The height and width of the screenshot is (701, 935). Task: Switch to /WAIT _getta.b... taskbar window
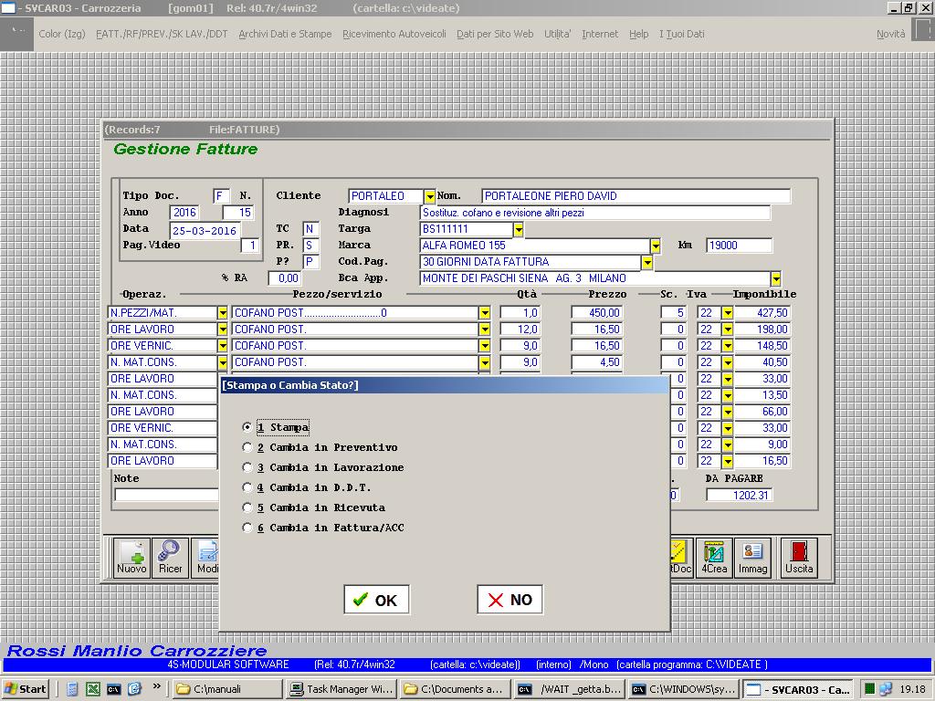tap(569, 689)
